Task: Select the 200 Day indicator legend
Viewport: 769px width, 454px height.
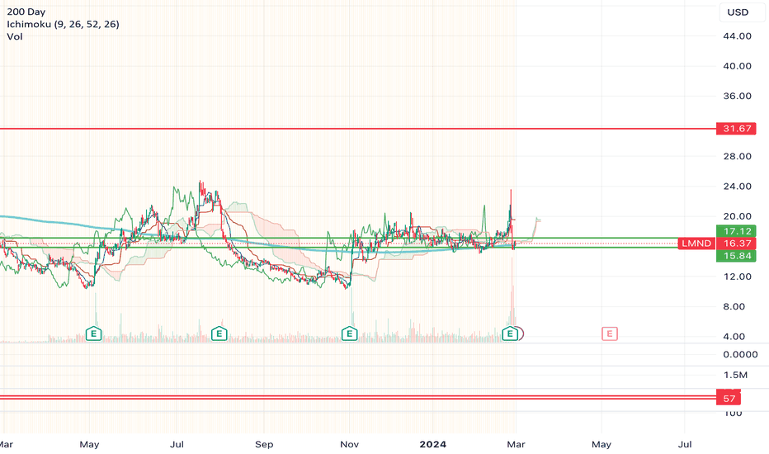Action: click(26, 12)
